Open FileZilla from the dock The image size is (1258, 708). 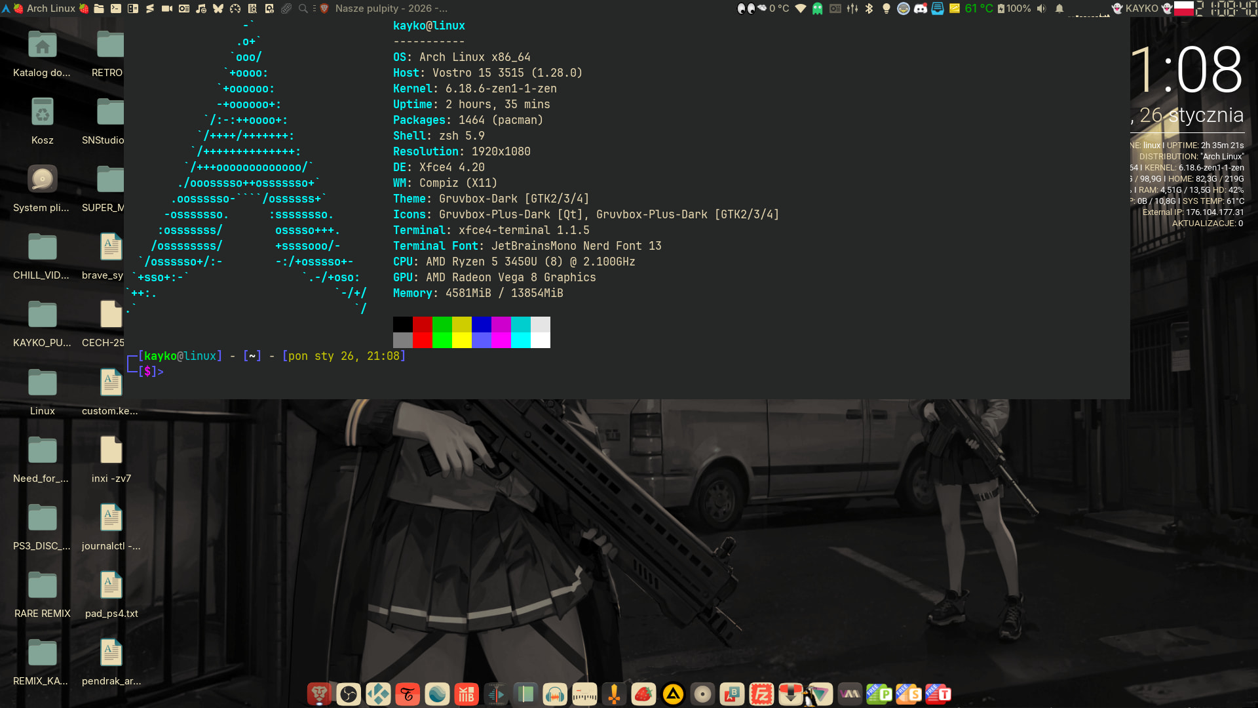[761, 694]
